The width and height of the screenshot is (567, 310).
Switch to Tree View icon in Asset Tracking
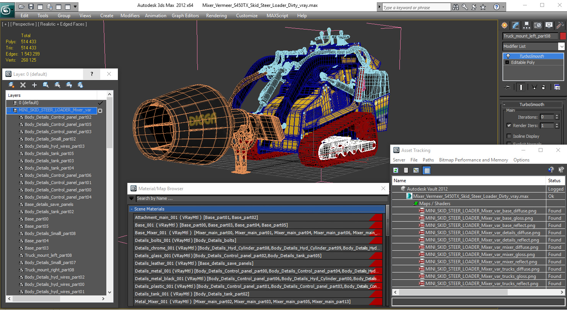click(416, 170)
